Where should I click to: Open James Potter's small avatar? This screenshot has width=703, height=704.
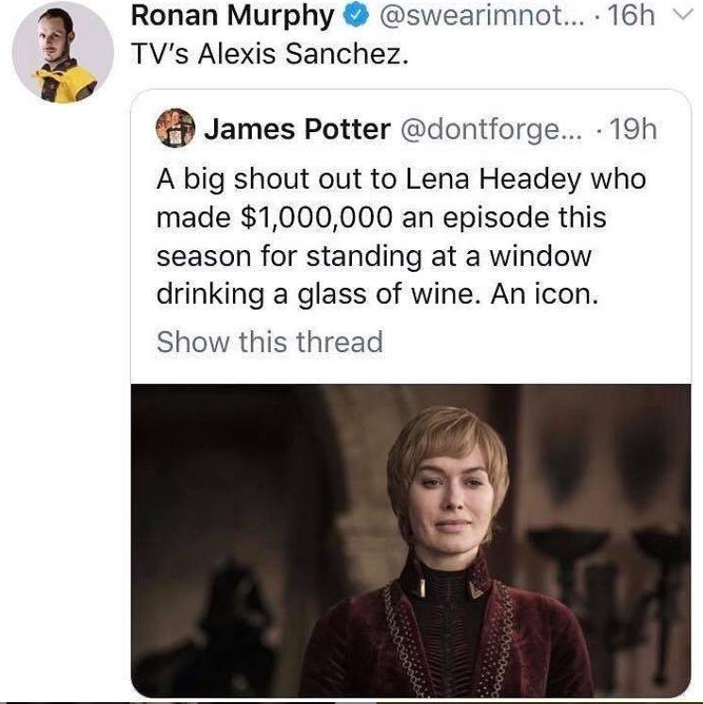tap(175, 127)
